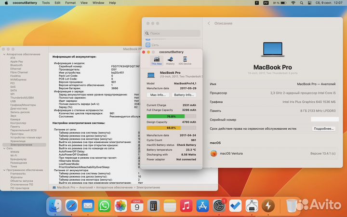Click the Check Battery status text
The image size is (347, 217).
(187, 145)
